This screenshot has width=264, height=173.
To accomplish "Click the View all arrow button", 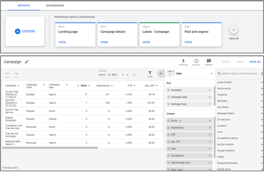I will (x=233, y=30).
